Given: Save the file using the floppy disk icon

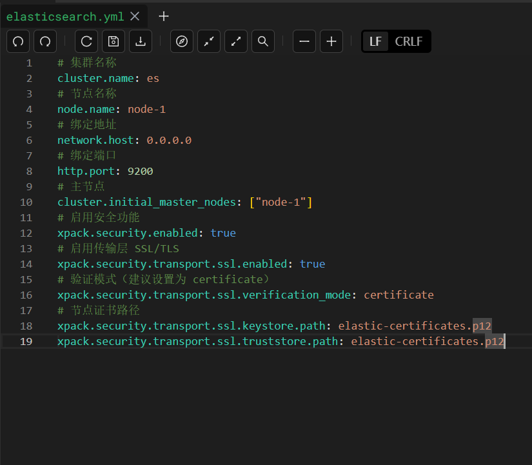Looking at the screenshot, I should click(x=113, y=41).
